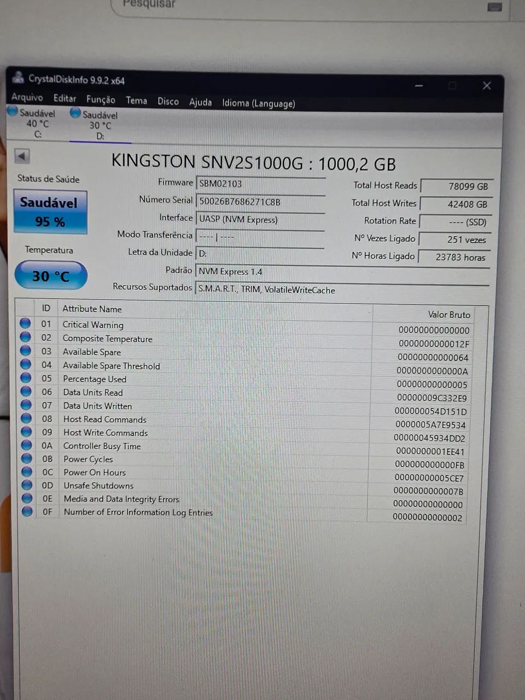
Task: Click the blue status icon for Power Cycles
Action: click(x=27, y=458)
